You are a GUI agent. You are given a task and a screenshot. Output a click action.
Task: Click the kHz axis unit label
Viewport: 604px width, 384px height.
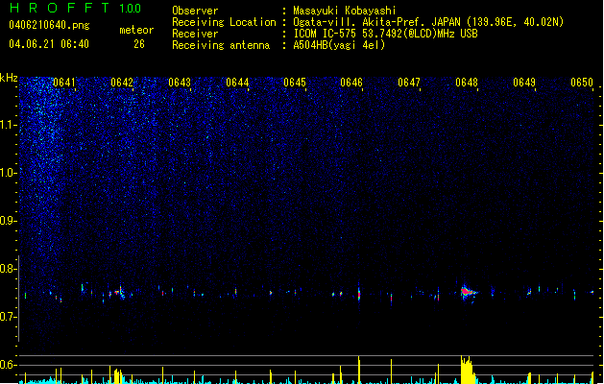click(9, 78)
